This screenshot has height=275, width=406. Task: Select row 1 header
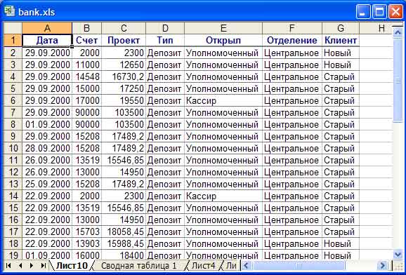[13, 41]
